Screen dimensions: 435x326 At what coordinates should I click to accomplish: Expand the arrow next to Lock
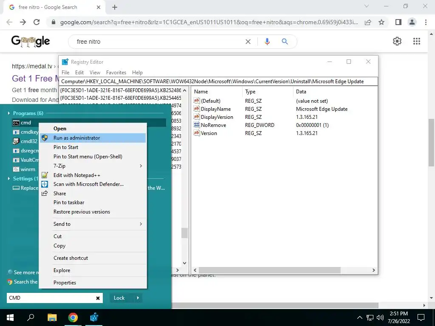pos(138,298)
